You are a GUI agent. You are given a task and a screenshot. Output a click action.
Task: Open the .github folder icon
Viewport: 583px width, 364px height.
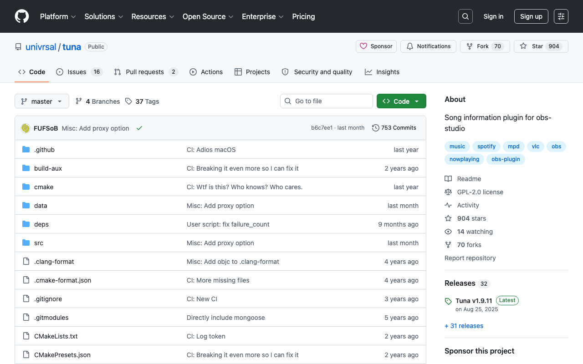(26, 150)
